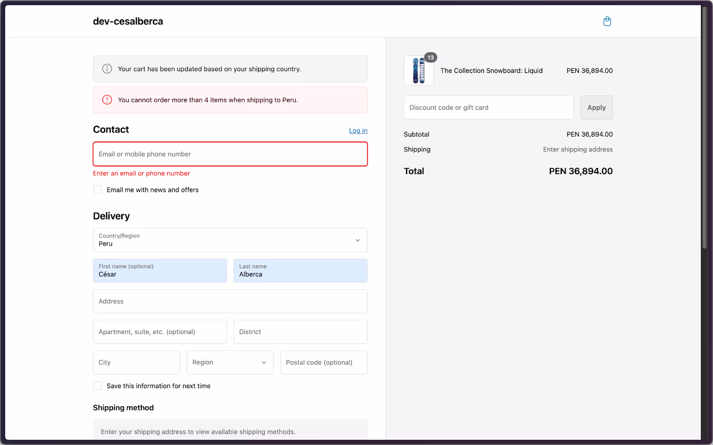Click the red error icon in Peru limit warning

tap(107, 100)
